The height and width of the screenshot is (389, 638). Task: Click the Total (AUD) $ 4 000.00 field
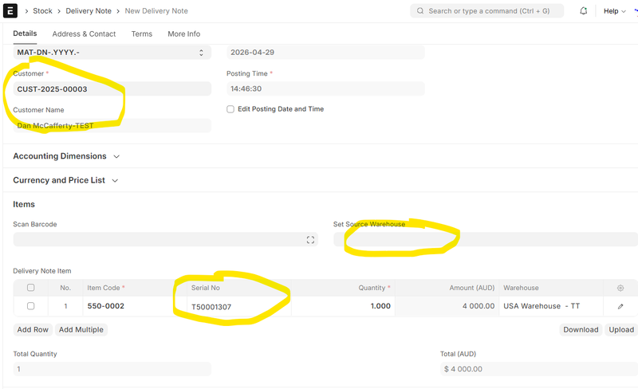(x=539, y=369)
